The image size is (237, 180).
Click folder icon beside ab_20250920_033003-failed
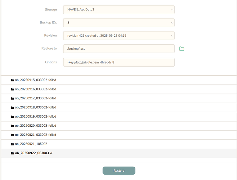(13, 126)
